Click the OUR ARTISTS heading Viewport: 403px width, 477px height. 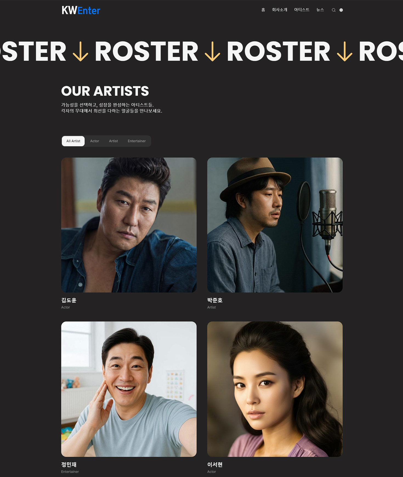pos(105,91)
